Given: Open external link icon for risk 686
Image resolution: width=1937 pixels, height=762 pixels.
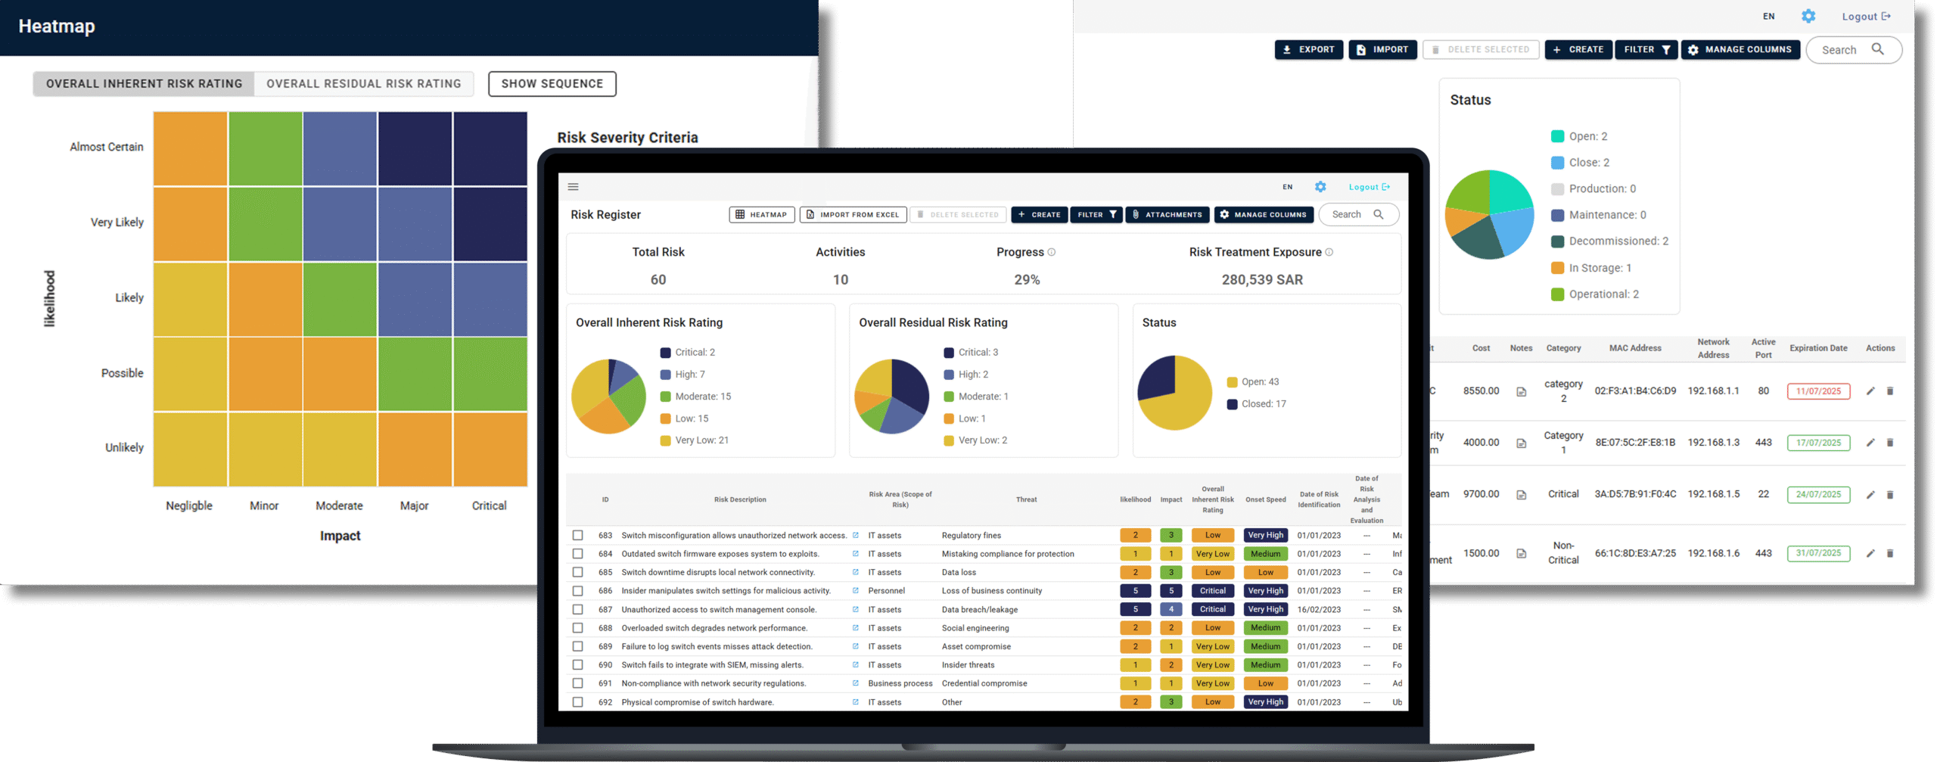Looking at the screenshot, I should pos(856,591).
